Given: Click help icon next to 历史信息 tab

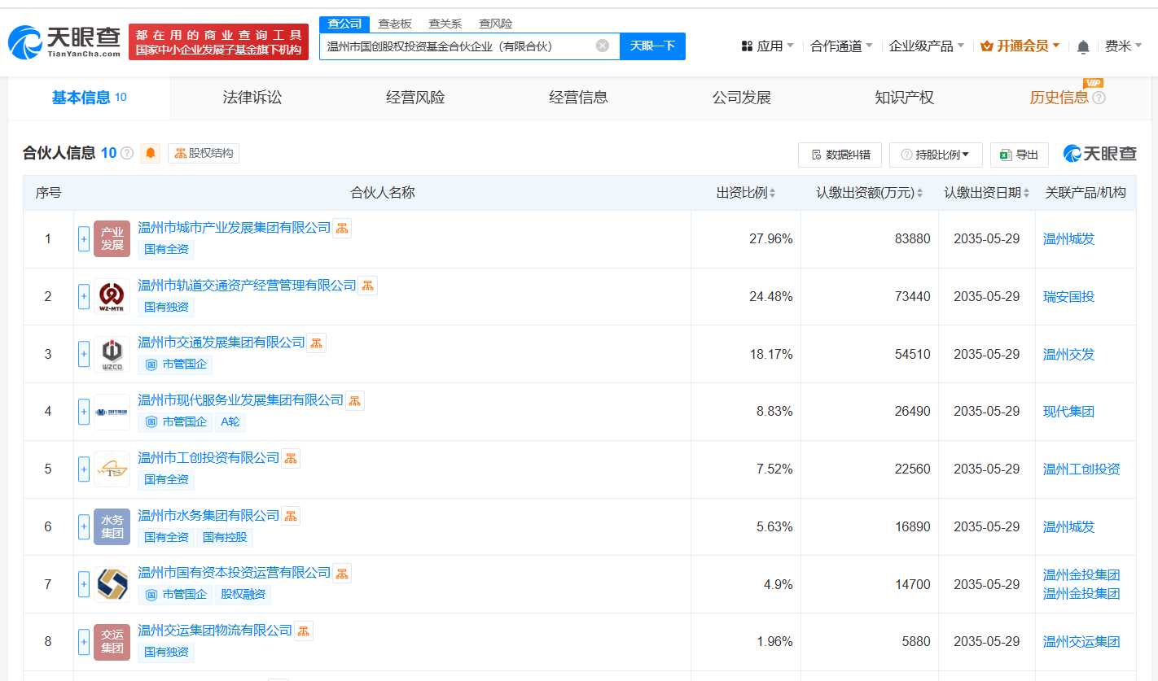Looking at the screenshot, I should point(1099,98).
